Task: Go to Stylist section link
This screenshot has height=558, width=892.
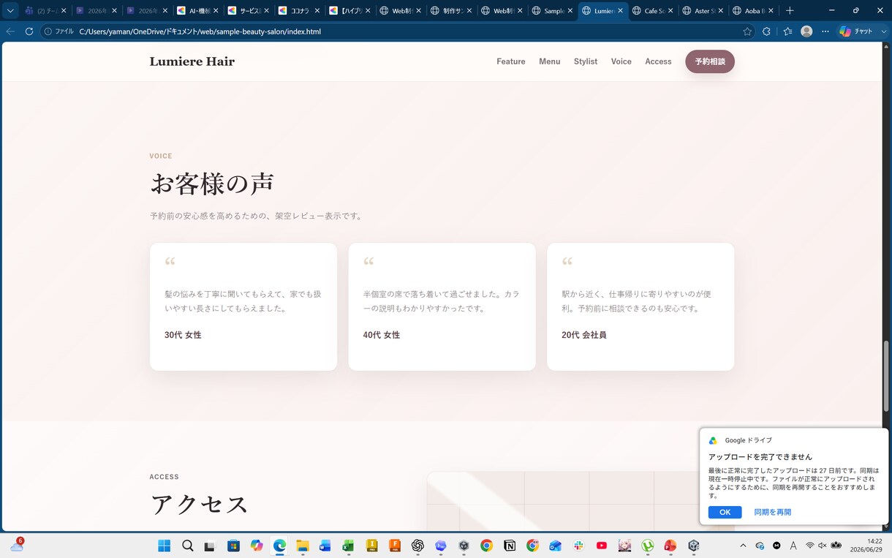Action: pos(586,61)
